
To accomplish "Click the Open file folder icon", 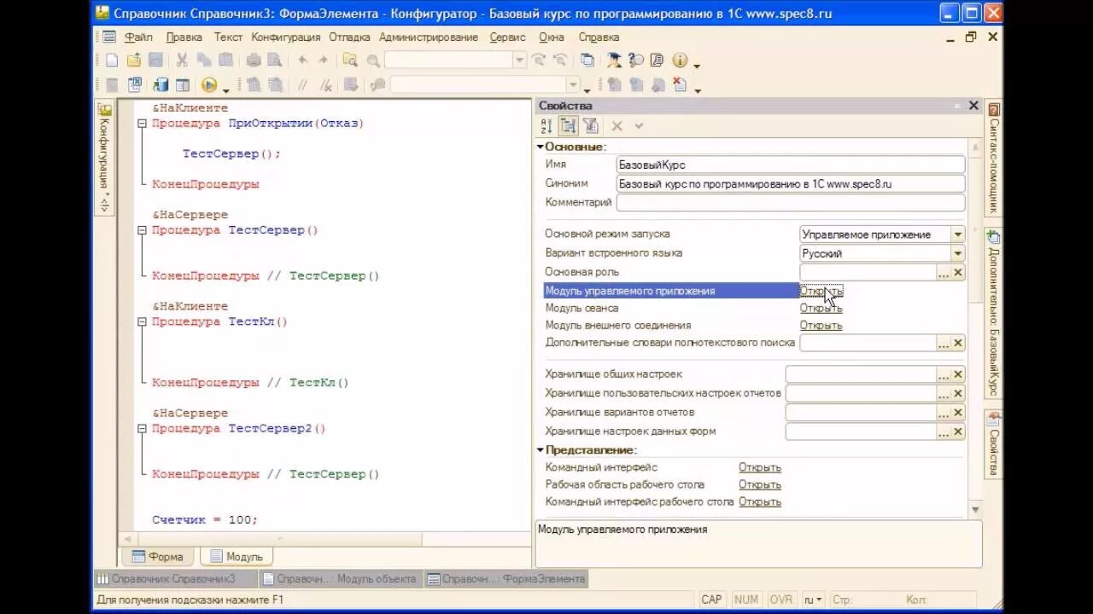I will [x=134, y=61].
